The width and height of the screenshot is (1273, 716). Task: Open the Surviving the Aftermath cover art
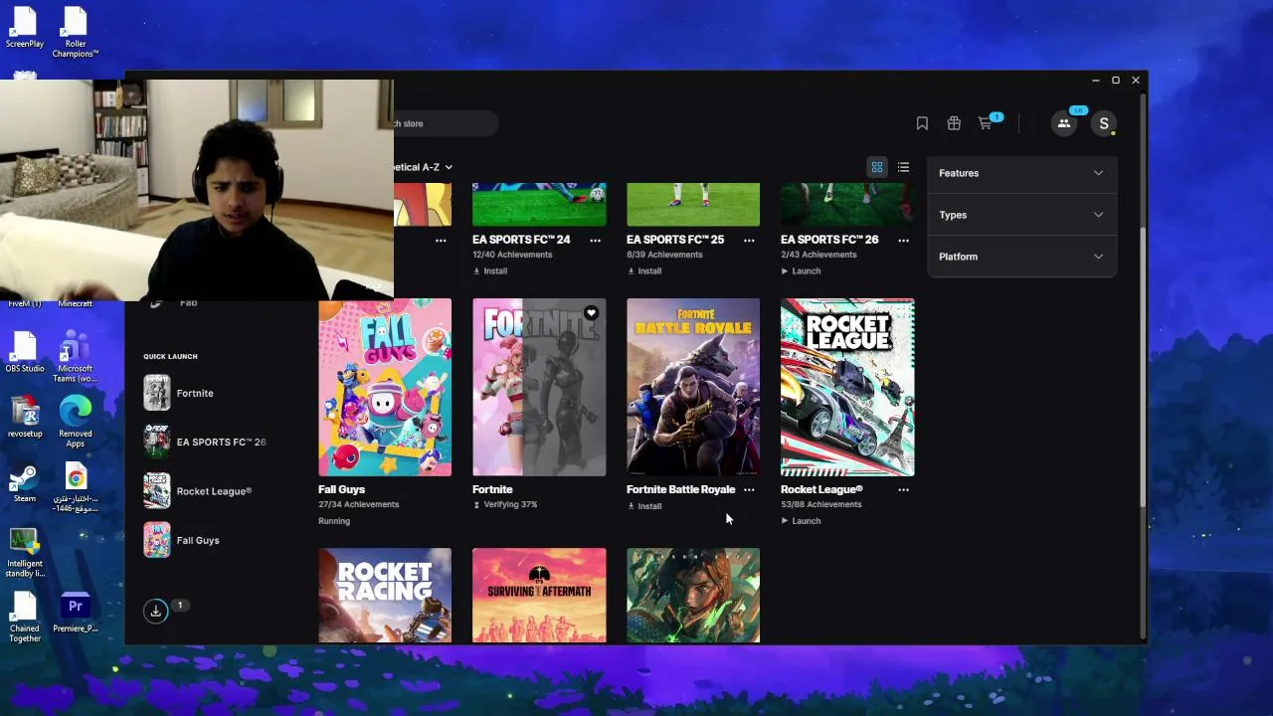[539, 595]
